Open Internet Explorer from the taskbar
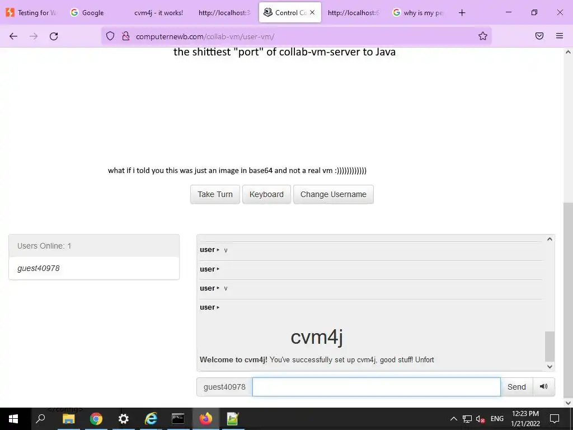This screenshot has height=430, width=573. point(151,419)
